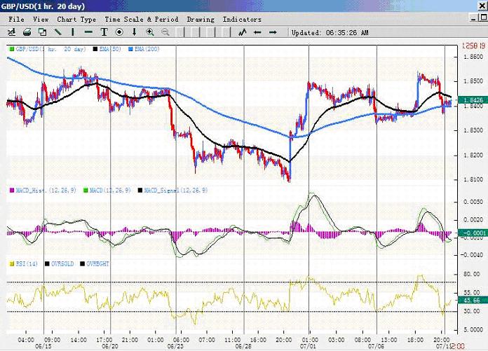Select the text annotation T tool

(x=104, y=32)
